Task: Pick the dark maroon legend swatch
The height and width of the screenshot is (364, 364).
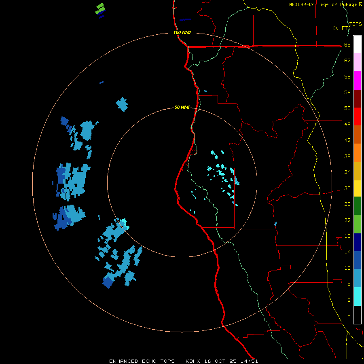Action: [357, 98]
